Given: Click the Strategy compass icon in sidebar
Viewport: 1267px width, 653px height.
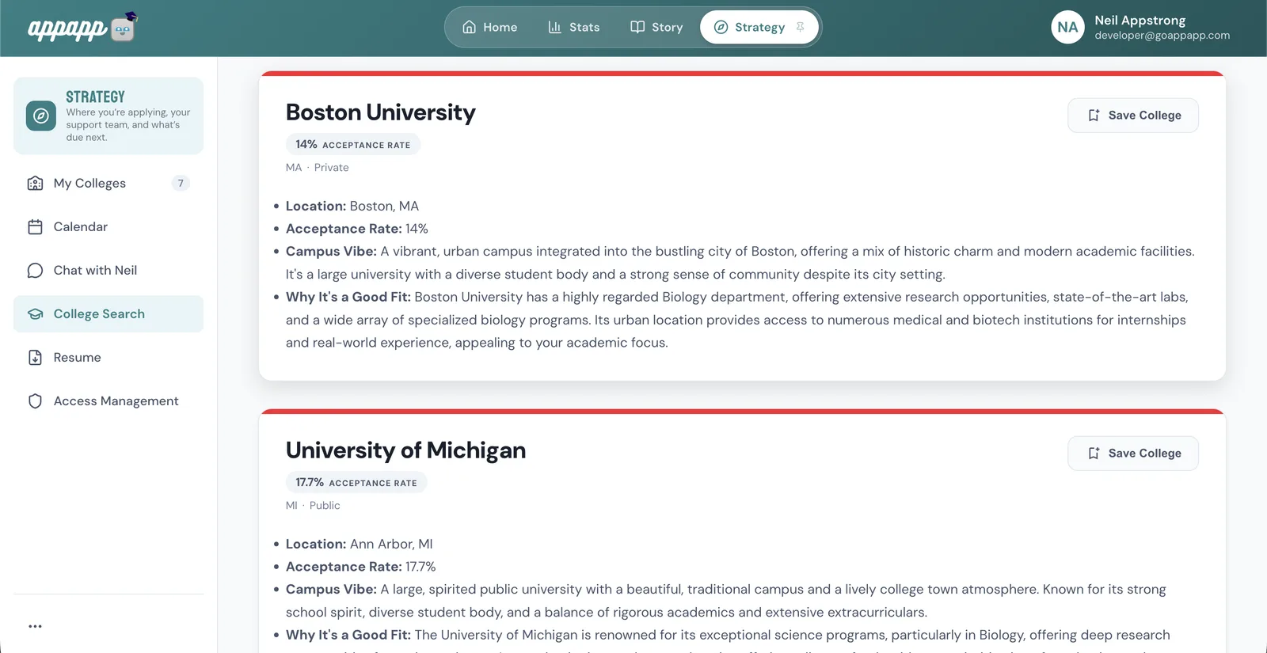Looking at the screenshot, I should point(41,116).
